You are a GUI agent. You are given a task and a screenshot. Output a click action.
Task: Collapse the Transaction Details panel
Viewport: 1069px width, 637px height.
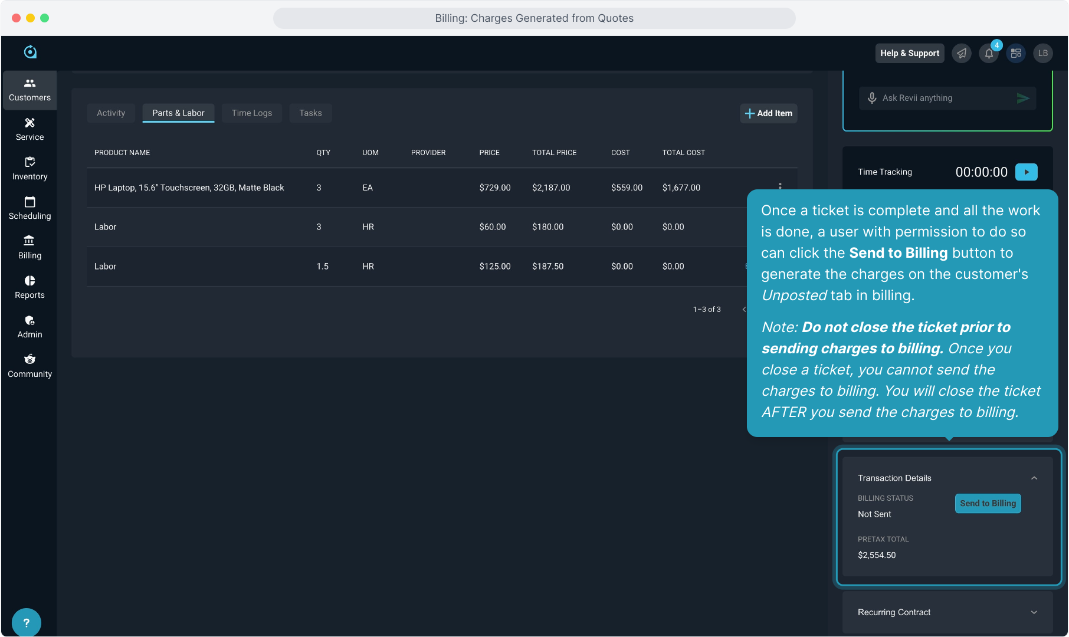pos(1034,478)
